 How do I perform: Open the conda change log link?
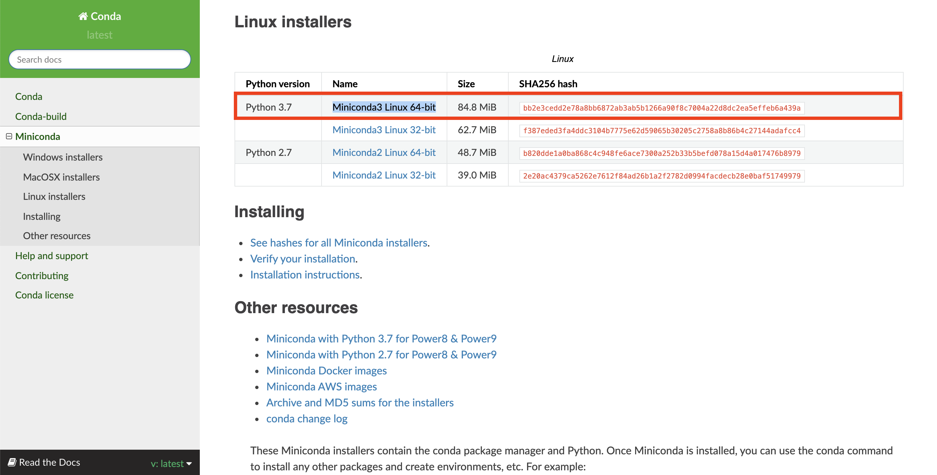click(x=307, y=419)
